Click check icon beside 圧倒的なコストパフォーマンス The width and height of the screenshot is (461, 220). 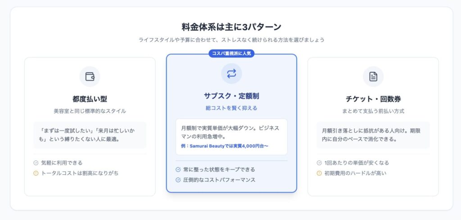(178, 180)
